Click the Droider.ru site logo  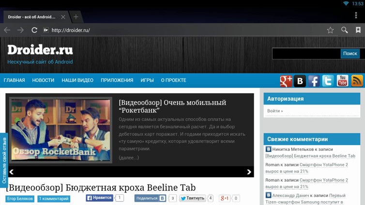click(40, 50)
